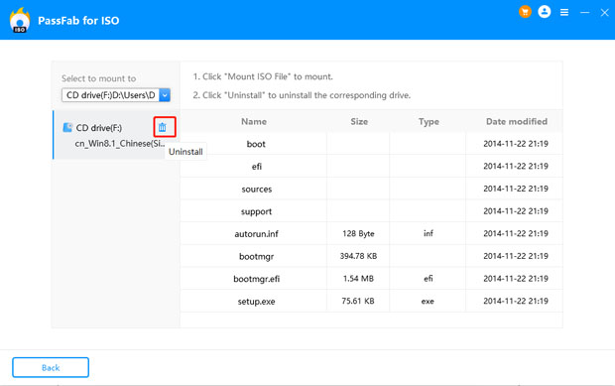Sort by the Size column header
615x386 pixels.
point(359,122)
